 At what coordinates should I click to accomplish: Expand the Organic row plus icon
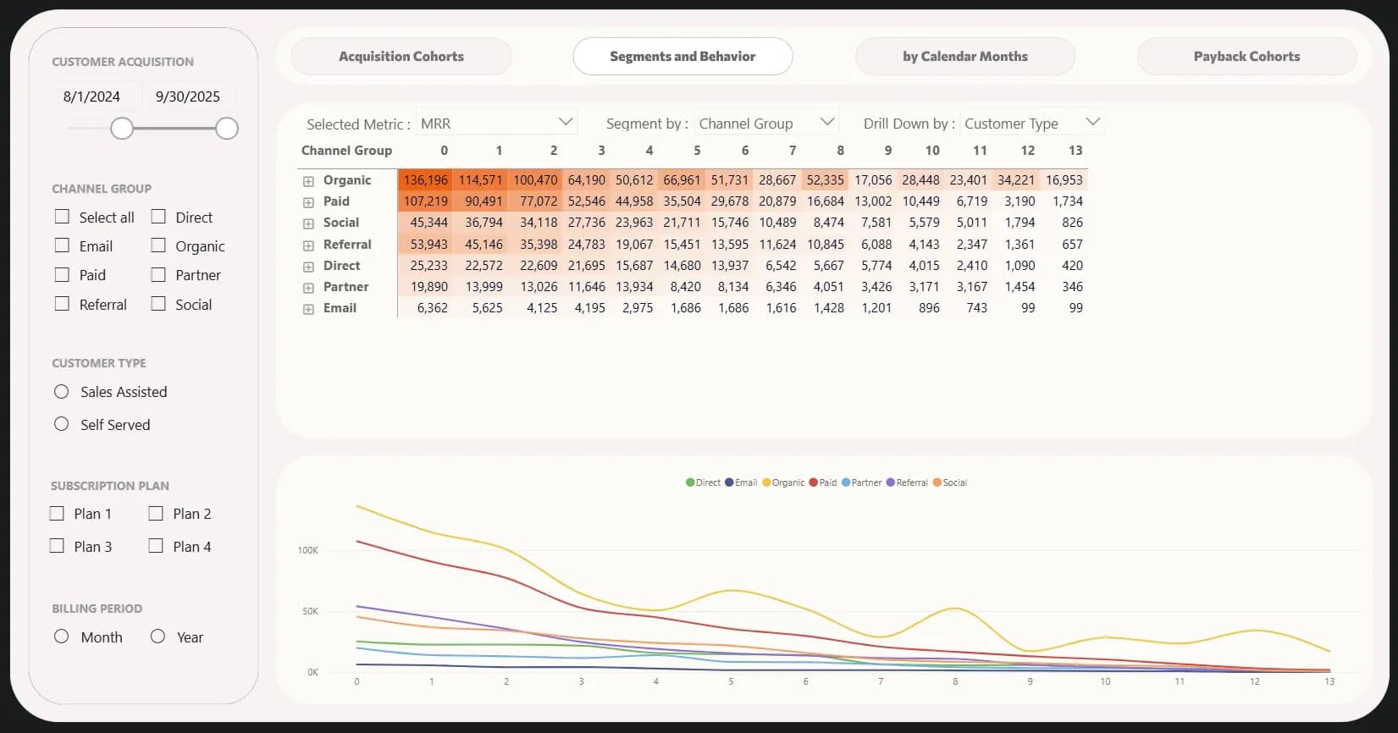coord(308,181)
